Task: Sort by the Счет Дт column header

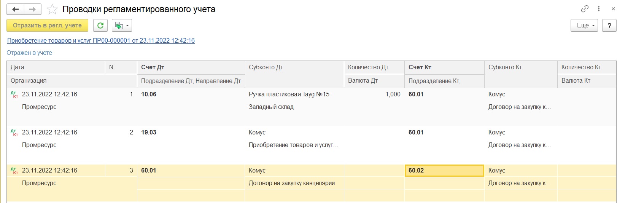Action: (153, 67)
